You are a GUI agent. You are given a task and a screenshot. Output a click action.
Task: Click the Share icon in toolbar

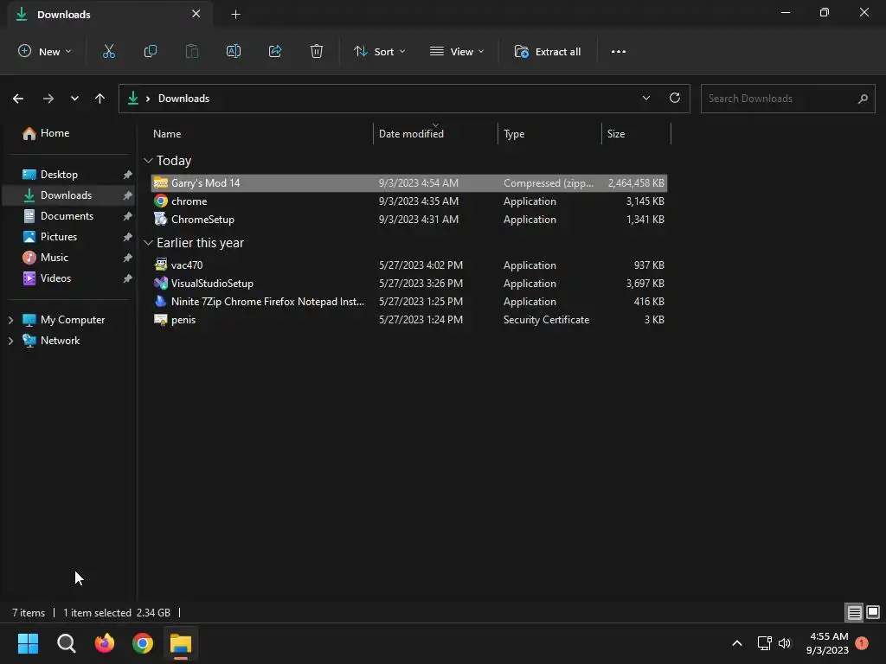click(275, 51)
